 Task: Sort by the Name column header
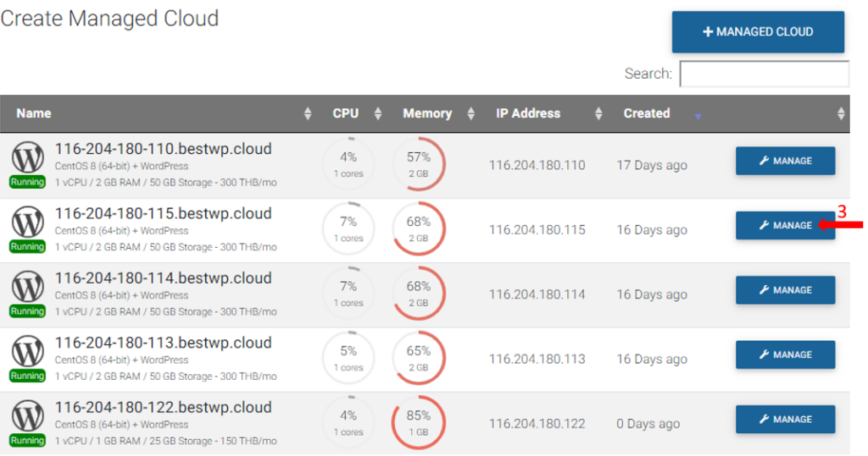[34, 113]
